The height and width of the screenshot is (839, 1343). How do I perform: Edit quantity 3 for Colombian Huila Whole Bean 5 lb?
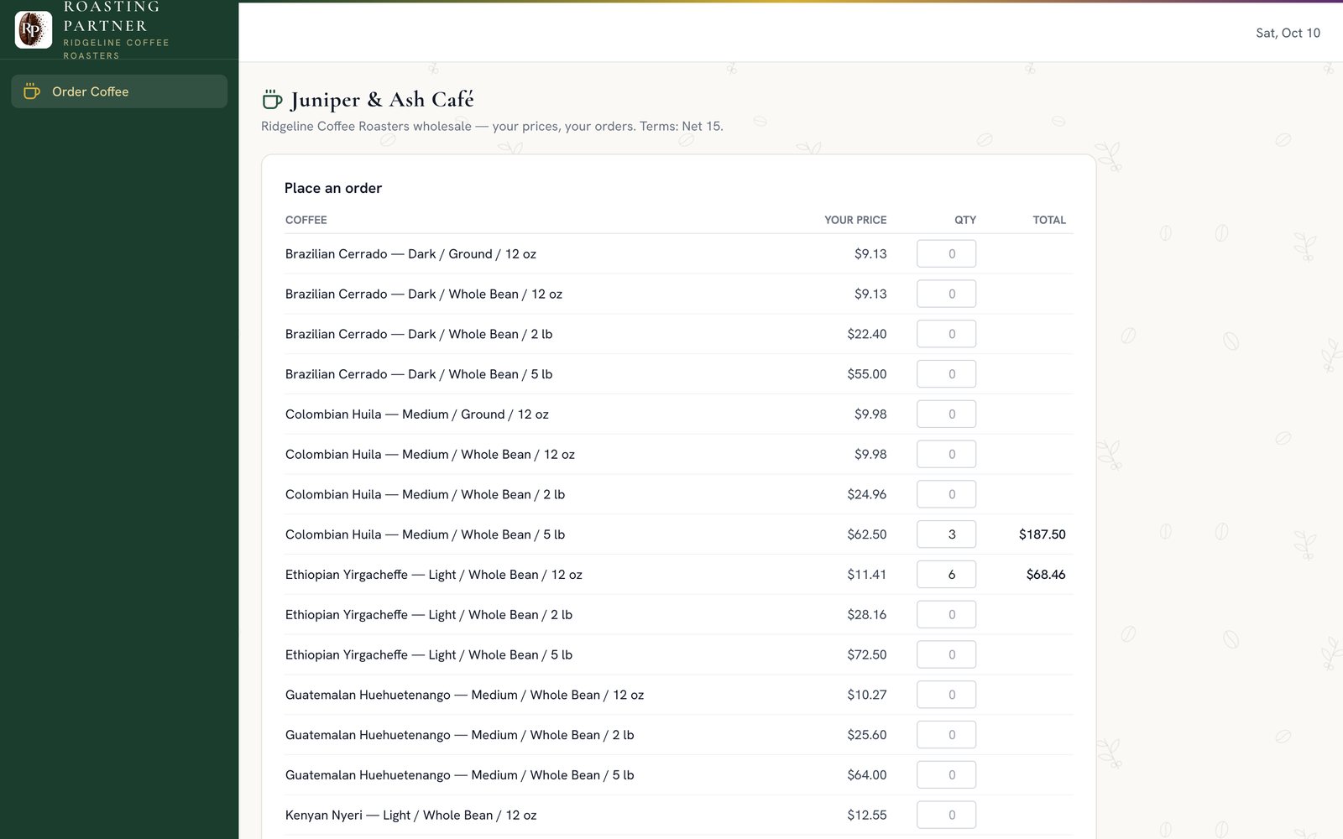pyautogui.click(x=946, y=534)
